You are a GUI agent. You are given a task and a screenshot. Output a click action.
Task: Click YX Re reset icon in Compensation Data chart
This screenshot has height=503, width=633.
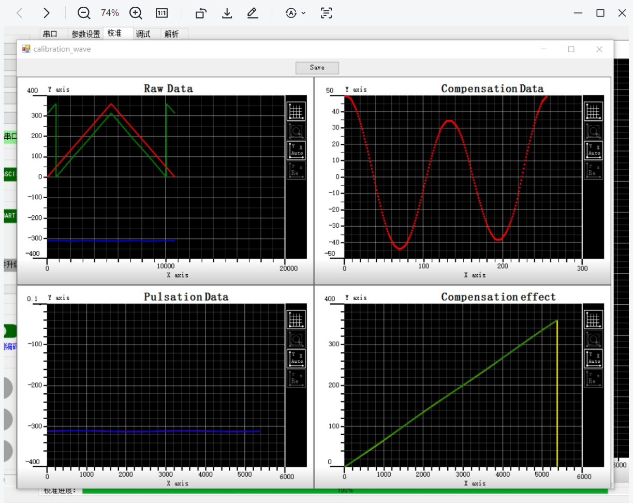[594, 170]
